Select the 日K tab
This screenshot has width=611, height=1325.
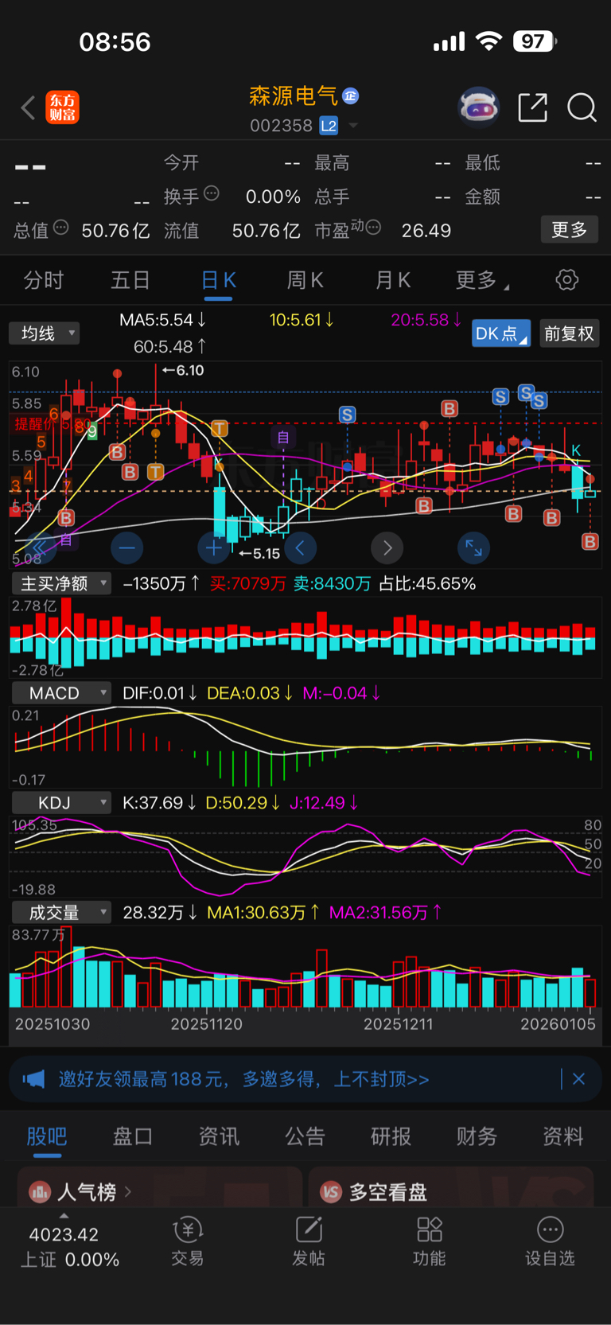click(x=218, y=280)
